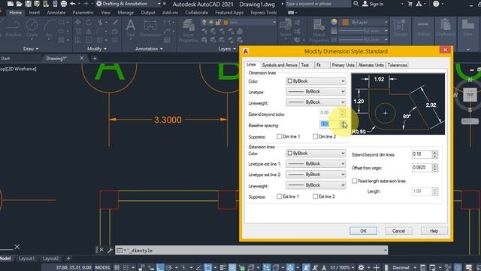Open Dimension lines Linetype dropdown
This screenshot has height=271, width=481.
click(316, 92)
